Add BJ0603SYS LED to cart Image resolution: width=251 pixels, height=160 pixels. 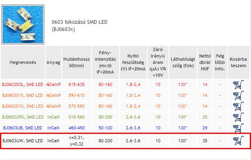pyautogui.click(x=238, y=96)
